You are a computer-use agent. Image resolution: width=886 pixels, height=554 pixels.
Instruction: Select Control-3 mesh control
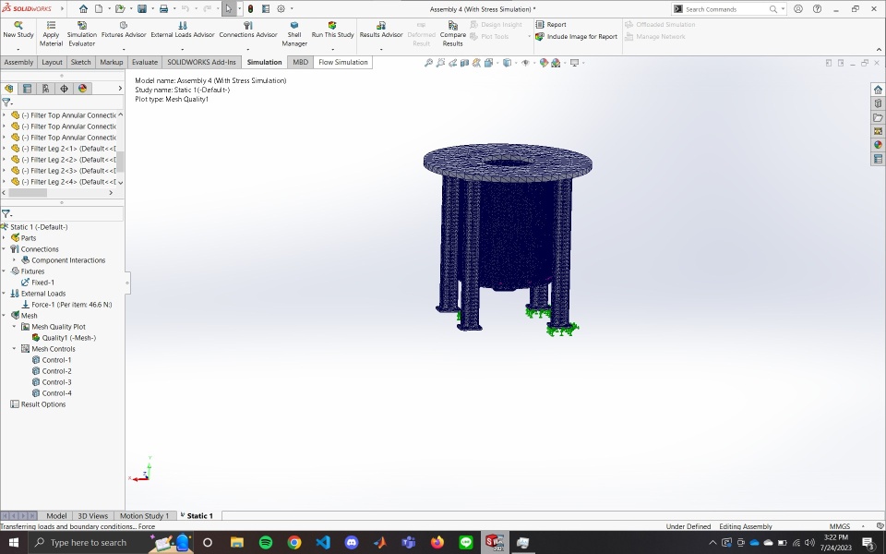tap(52, 382)
